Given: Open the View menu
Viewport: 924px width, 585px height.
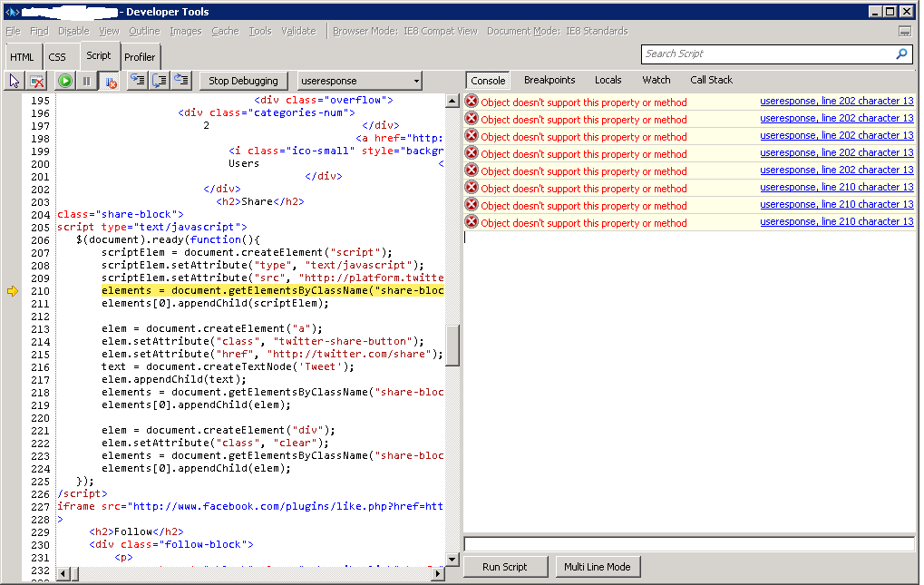Looking at the screenshot, I should [109, 31].
